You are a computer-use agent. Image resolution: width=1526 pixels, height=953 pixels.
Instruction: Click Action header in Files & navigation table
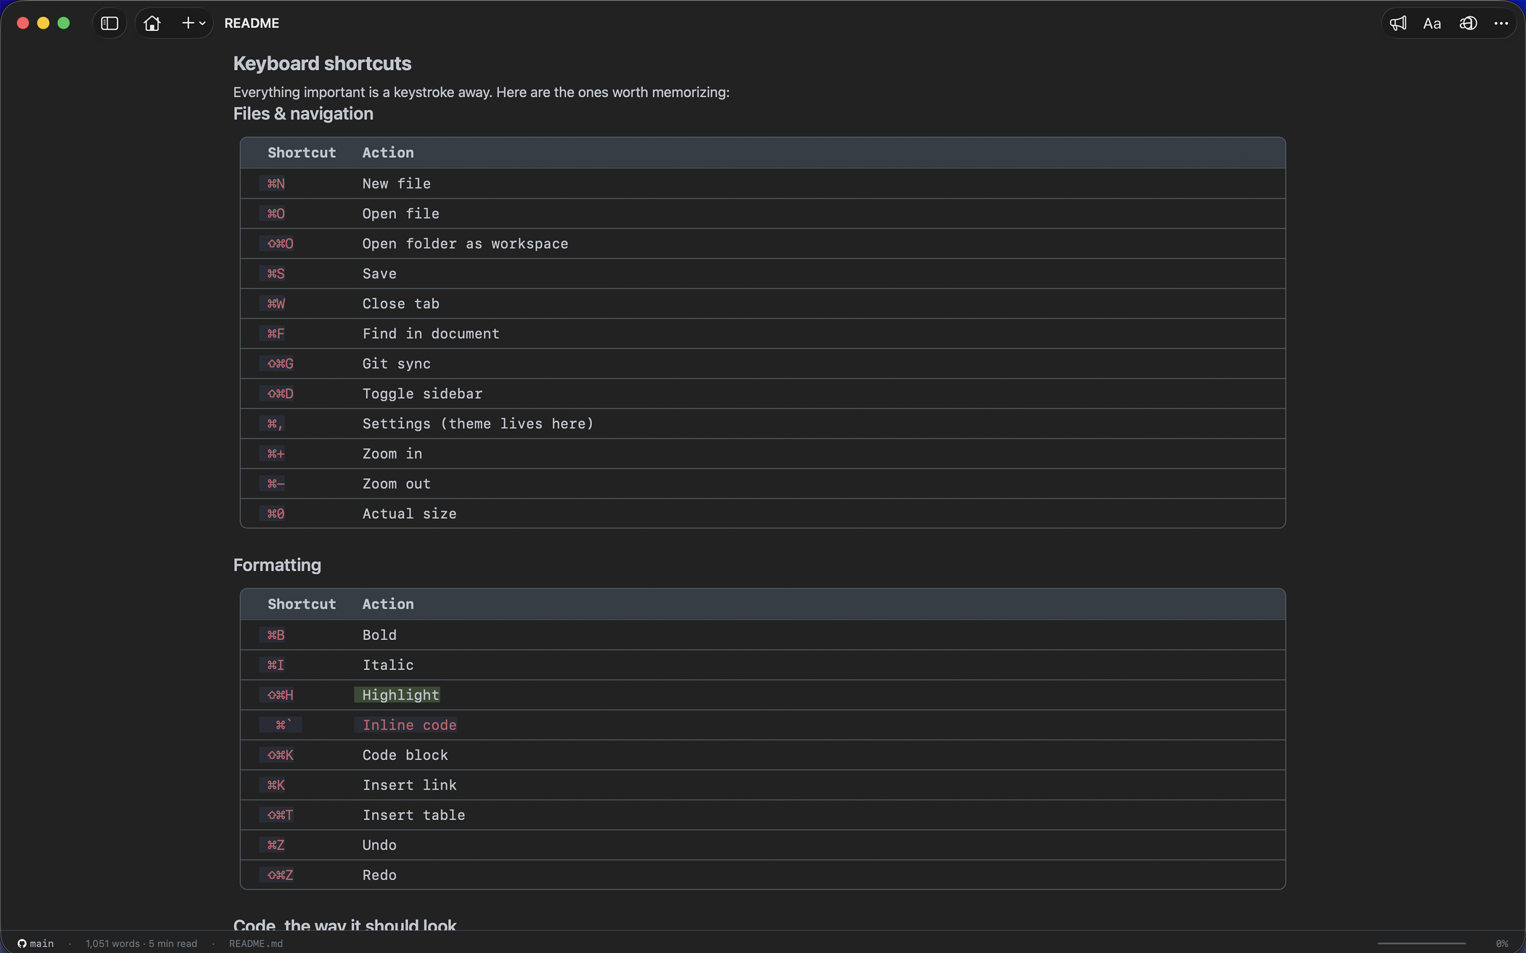tap(388, 152)
